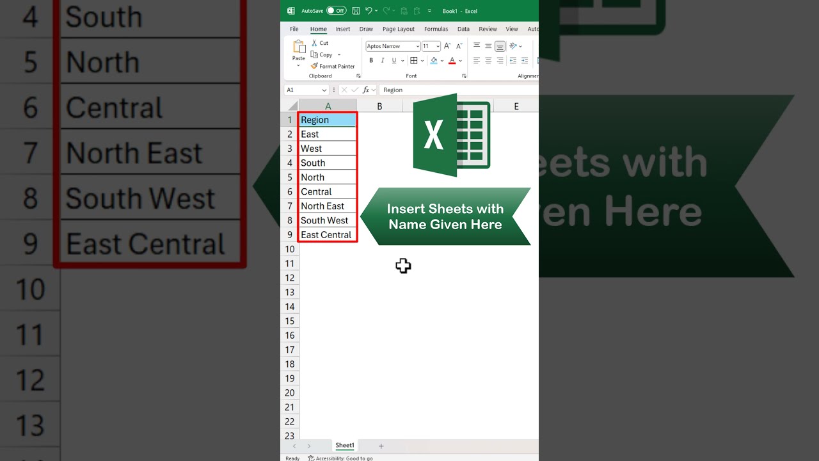Align text right

click(x=500, y=61)
